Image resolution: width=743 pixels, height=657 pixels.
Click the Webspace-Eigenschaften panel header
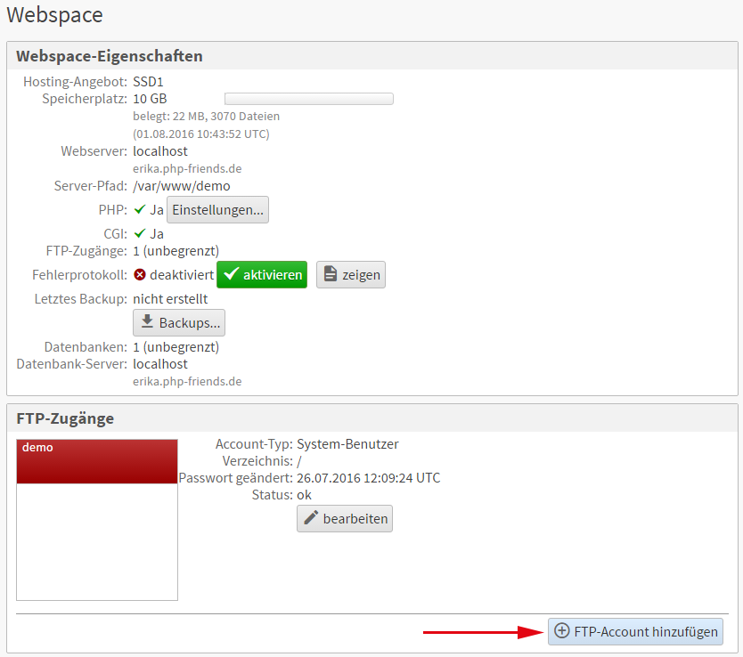110,56
